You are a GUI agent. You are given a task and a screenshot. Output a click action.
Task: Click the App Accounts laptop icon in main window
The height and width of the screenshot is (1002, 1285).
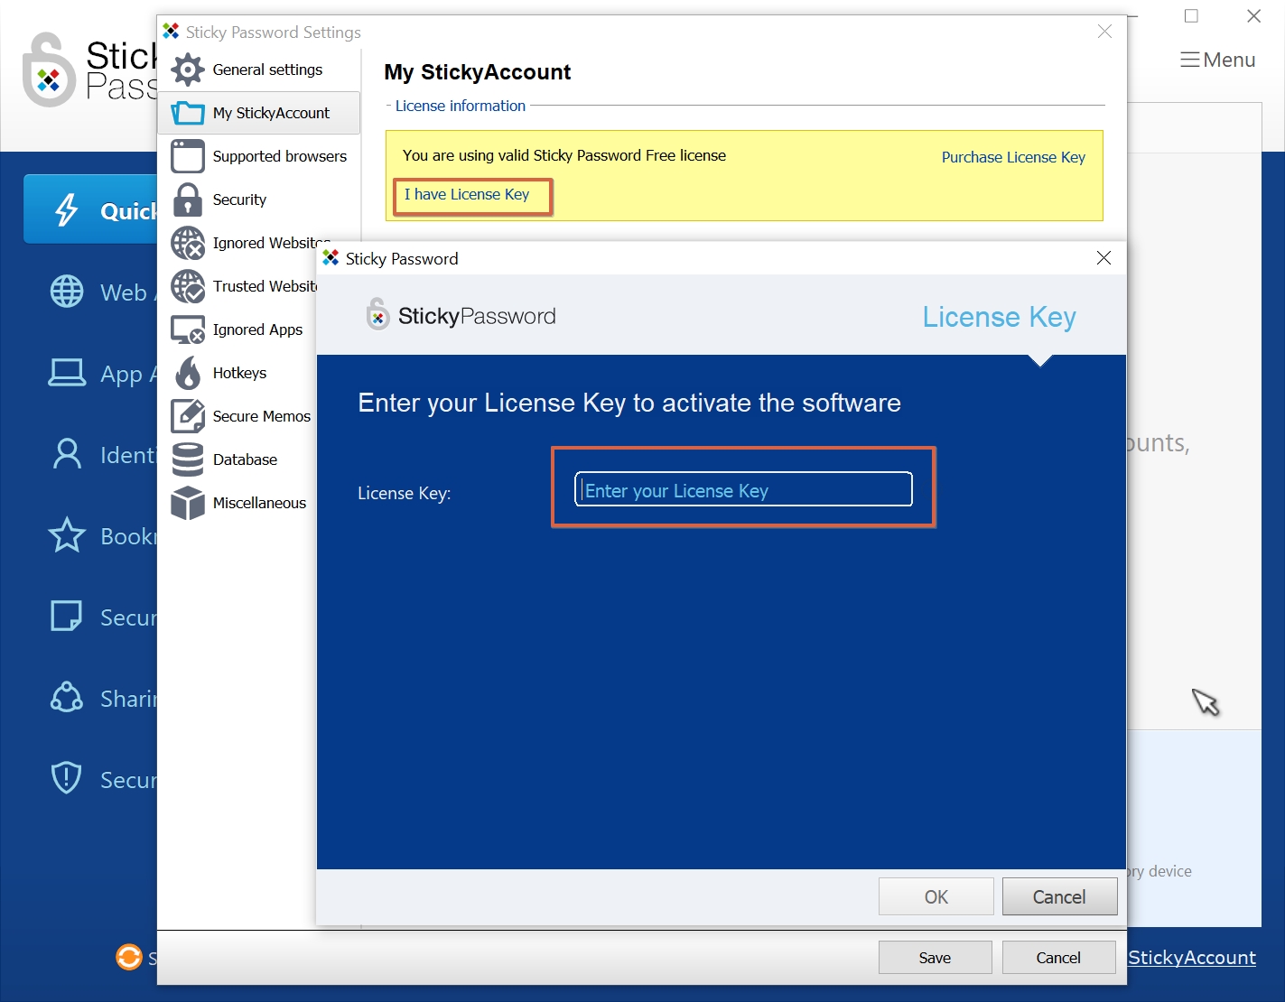coord(67,373)
